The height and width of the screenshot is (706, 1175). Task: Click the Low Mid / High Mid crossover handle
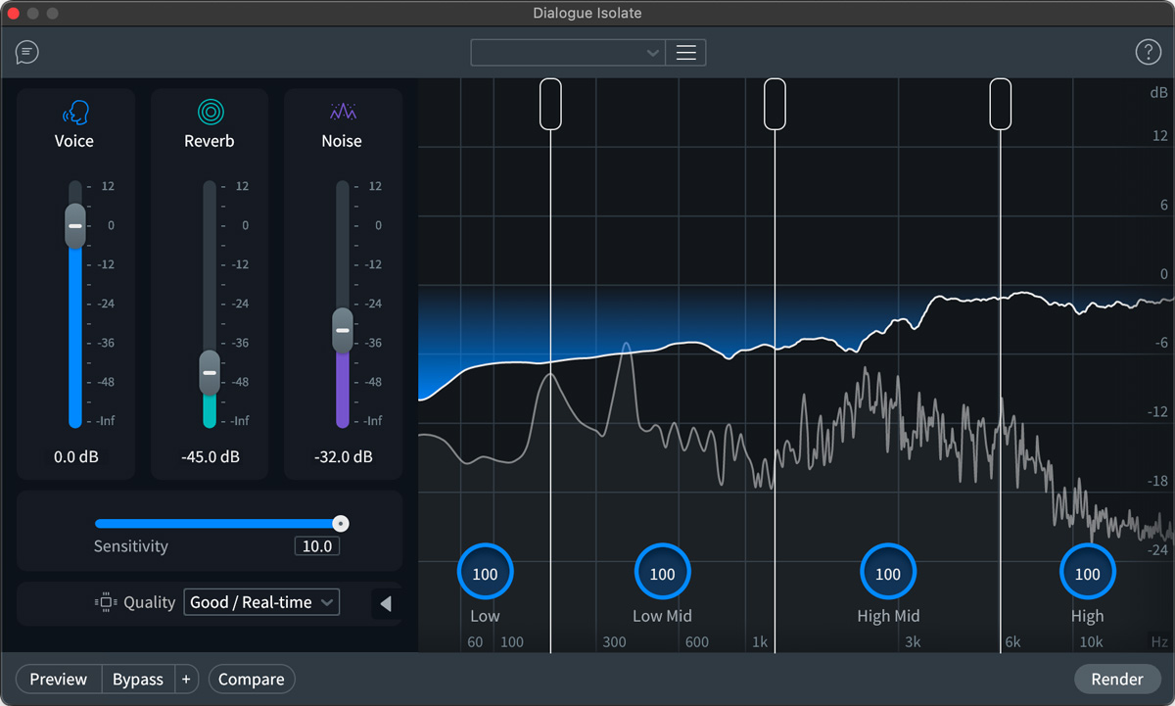tap(775, 104)
